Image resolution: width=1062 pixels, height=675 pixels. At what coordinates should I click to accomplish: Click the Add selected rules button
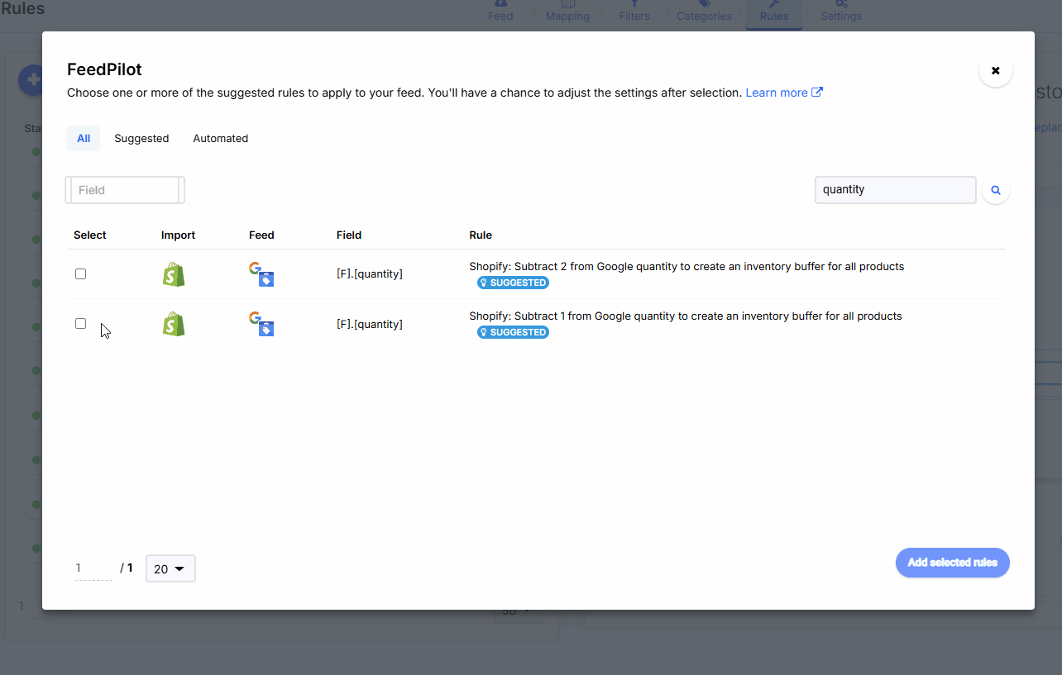pyautogui.click(x=952, y=563)
